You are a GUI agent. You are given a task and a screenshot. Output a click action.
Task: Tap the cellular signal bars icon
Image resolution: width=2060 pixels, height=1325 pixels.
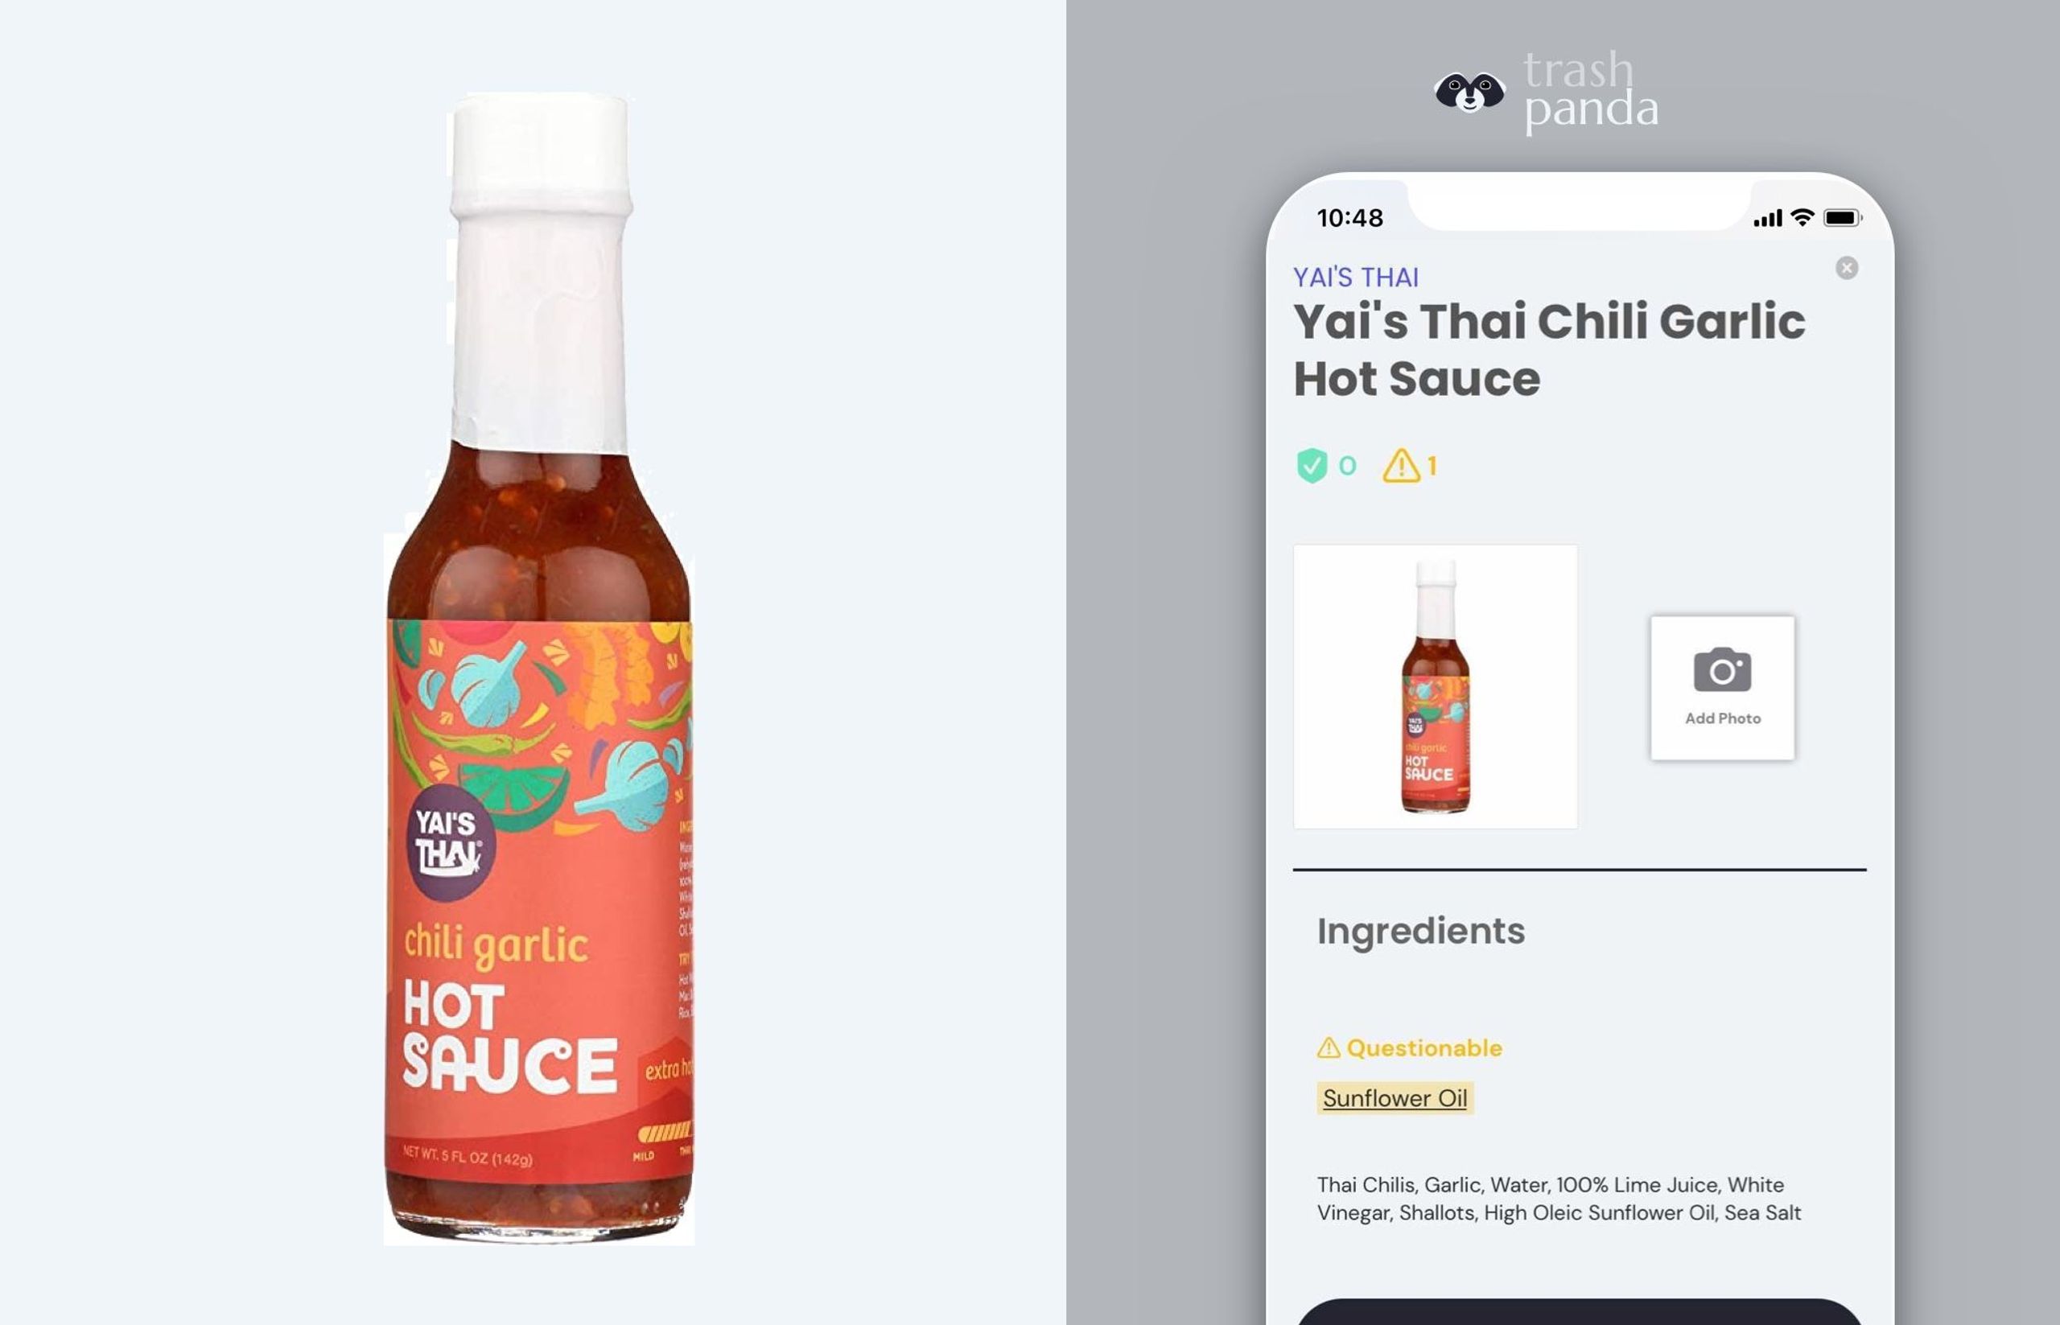point(1767,219)
